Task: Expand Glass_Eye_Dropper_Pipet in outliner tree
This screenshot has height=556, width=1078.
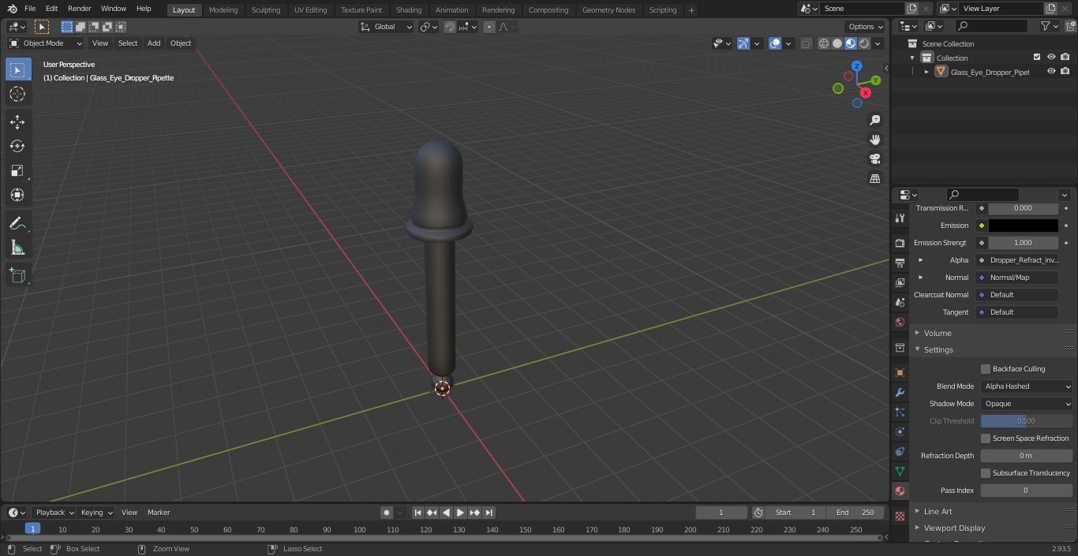Action: pyautogui.click(x=926, y=72)
